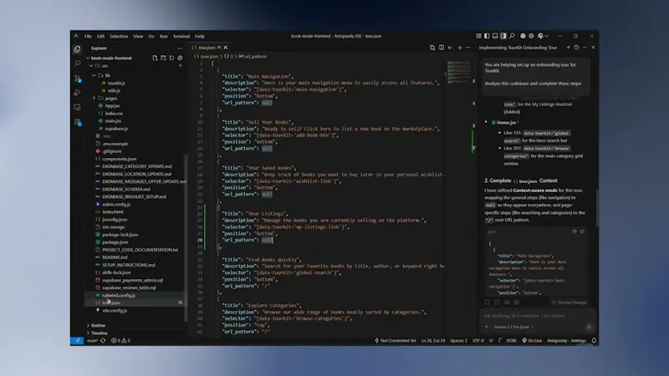
Task: Open the Explorer view in the activity bar
Action: click(77, 49)
